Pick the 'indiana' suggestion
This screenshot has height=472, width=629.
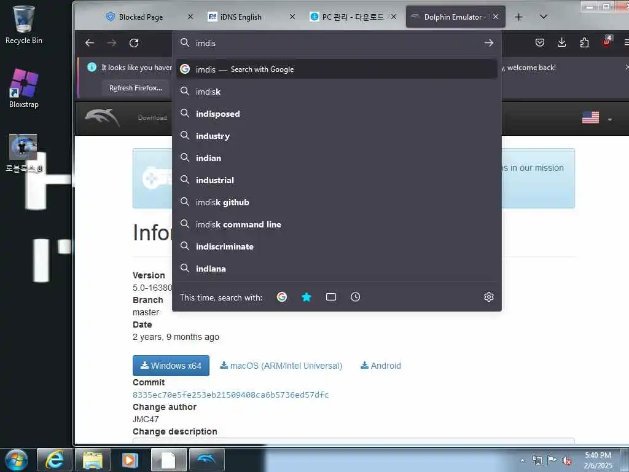point(337,269)
